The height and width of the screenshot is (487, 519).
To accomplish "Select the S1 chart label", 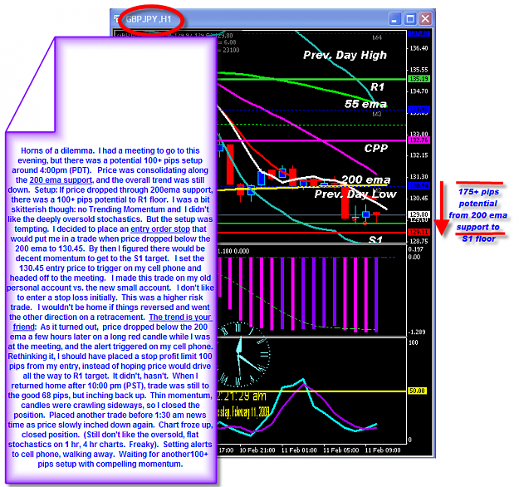I will tap(375, 239).
